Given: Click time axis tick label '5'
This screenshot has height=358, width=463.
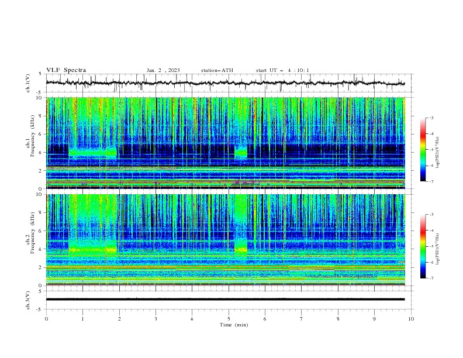Looking at the screenshot, I should (x=229, y=319).
